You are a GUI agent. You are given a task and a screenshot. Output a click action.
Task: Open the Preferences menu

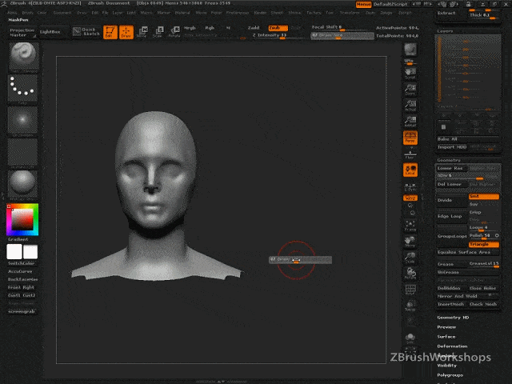point(238,13)
